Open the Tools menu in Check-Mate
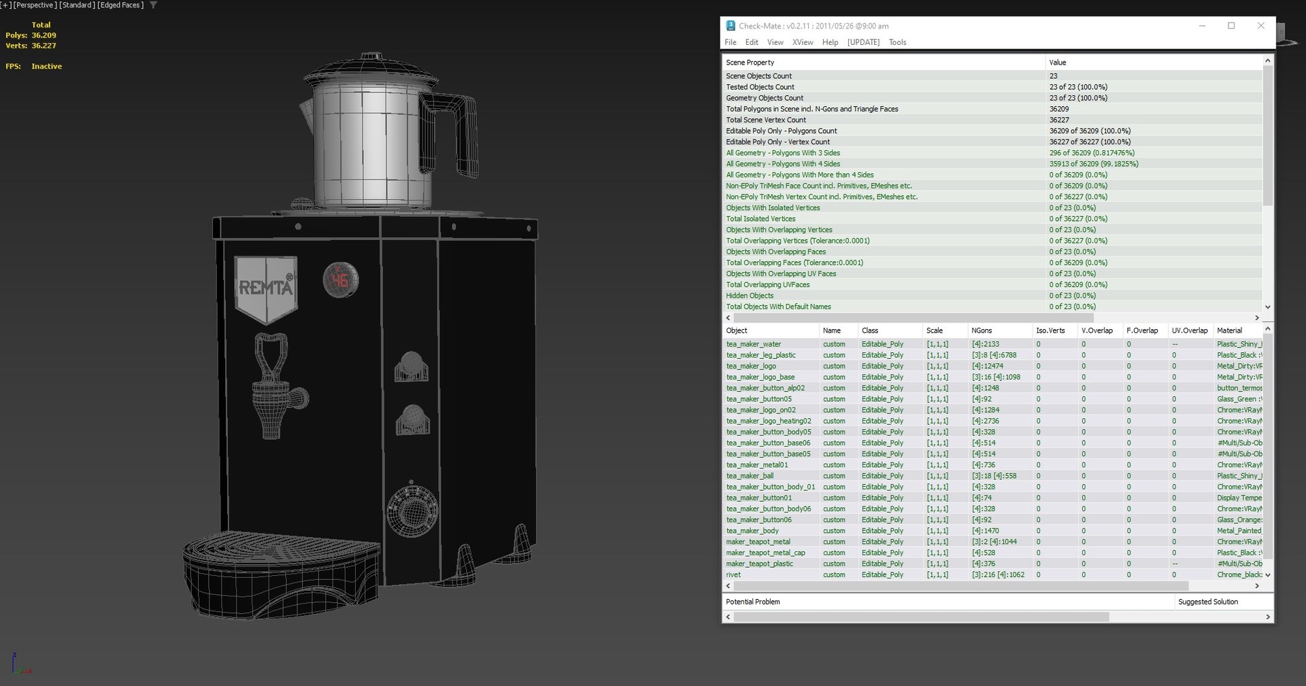Image resolution: width=1306 pixels, height=686 pixels. [897, 42]
